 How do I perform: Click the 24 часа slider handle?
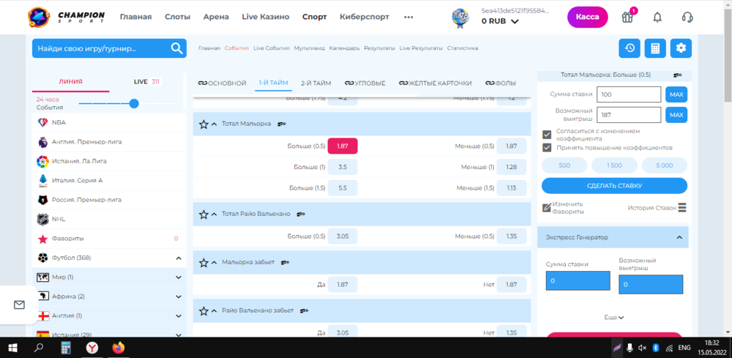click(134, 104)
